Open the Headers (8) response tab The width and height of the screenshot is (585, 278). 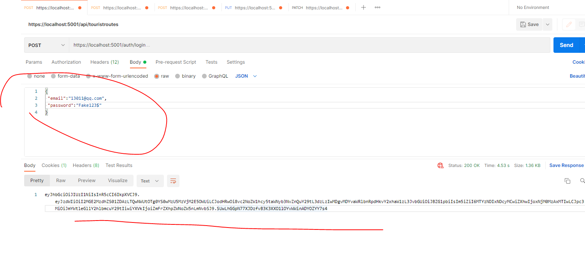click(86, 165)
